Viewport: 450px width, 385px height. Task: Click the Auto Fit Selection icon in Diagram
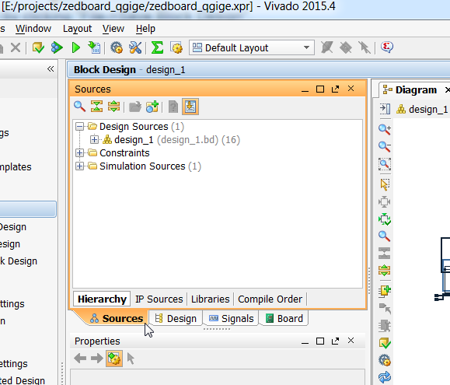point(385,201)
